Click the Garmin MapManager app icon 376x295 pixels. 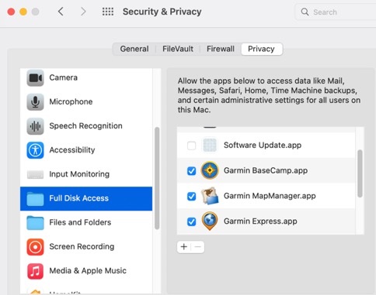210,196
